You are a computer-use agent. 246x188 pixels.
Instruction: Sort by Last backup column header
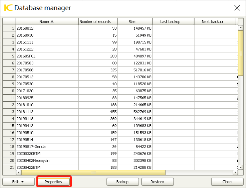[x=173, y=22]
